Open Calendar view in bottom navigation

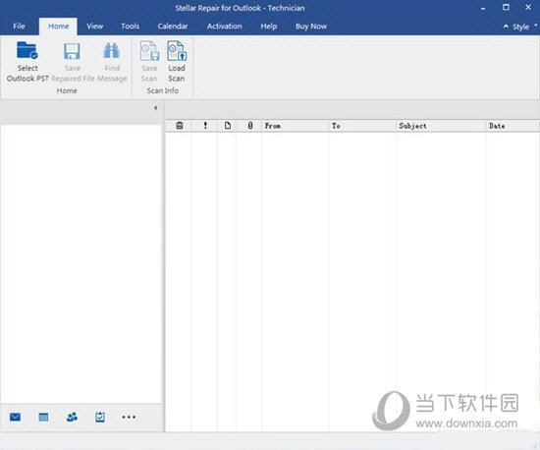coord(43,418)
